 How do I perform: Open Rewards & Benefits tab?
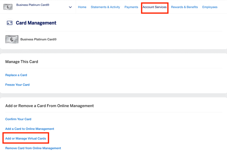pos(184,7)
